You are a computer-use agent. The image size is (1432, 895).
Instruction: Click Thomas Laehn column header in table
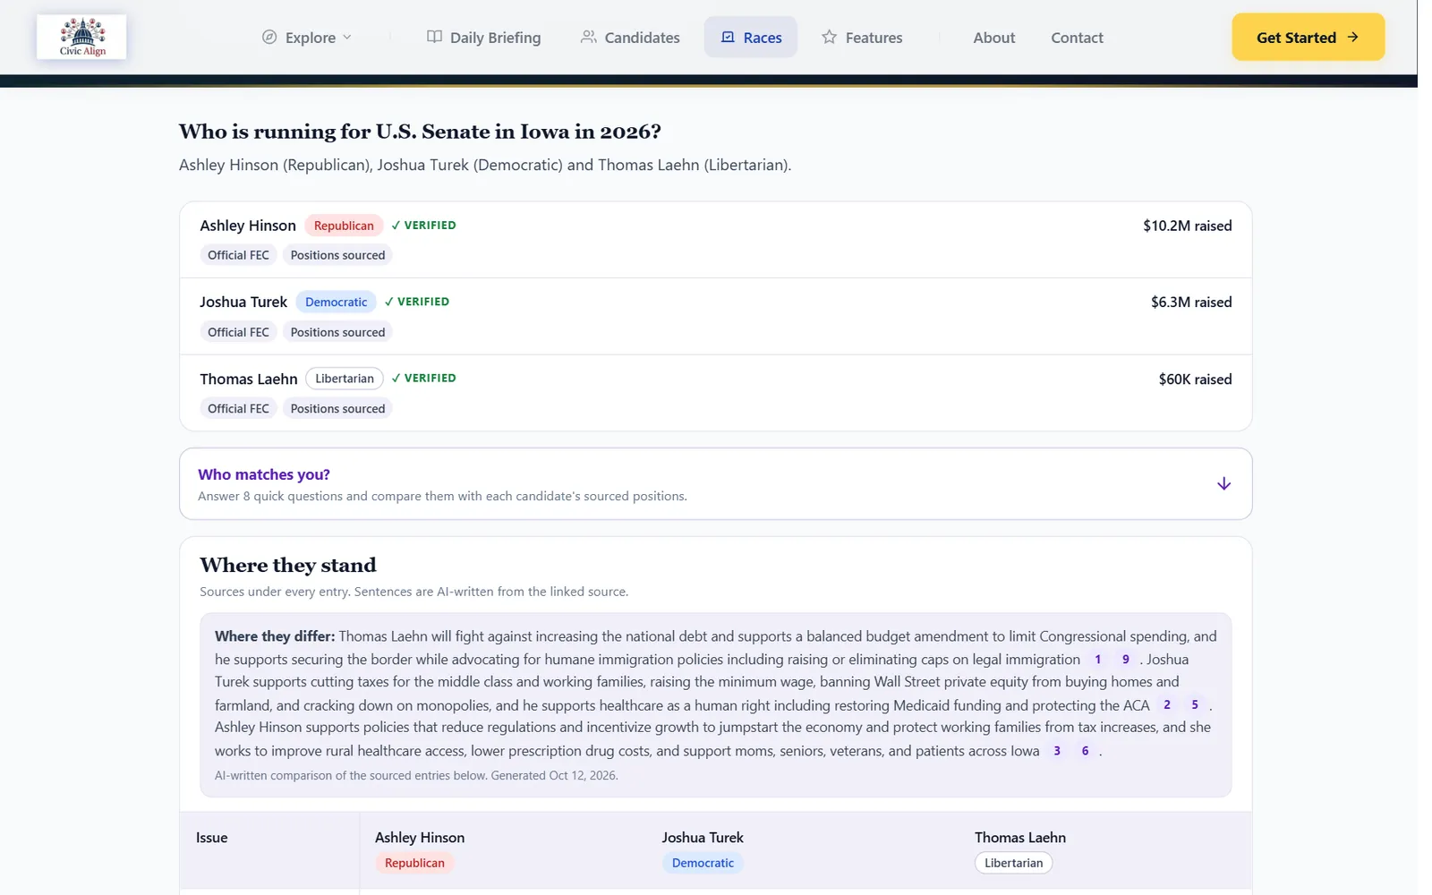pyautogui.click(x=1020, y=838)
